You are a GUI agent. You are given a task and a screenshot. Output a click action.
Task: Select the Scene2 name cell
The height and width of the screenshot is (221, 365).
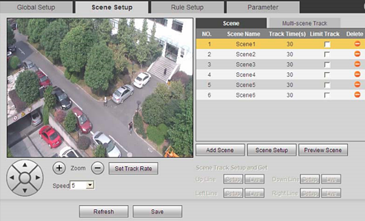[246, 54]
